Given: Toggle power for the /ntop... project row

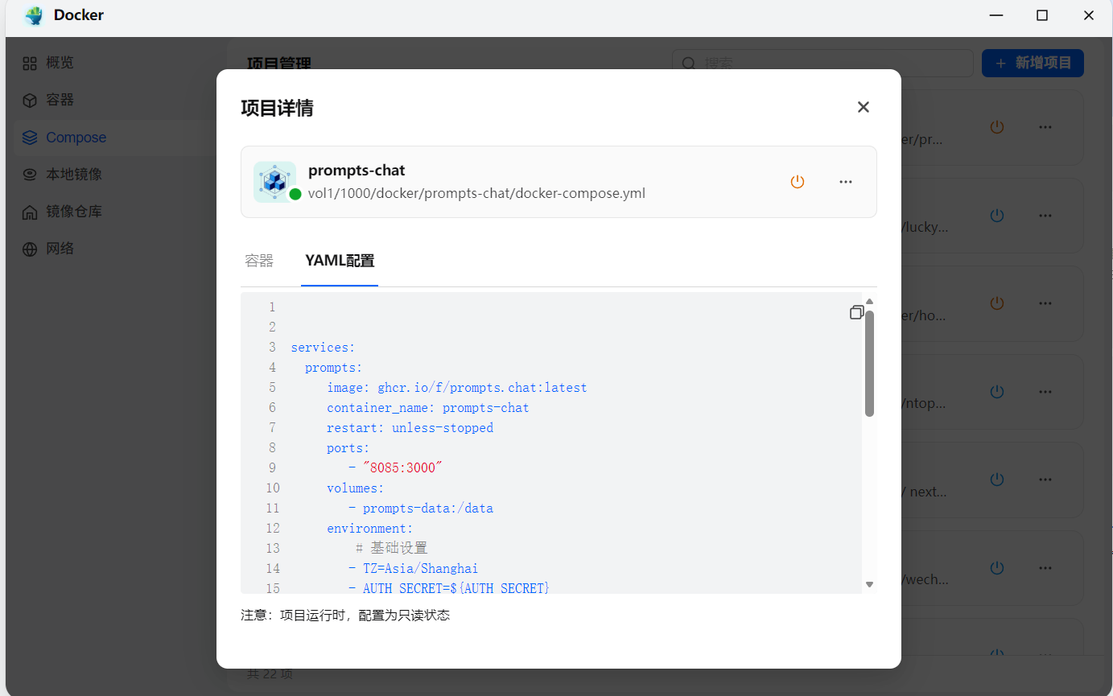Looking at the screenshot, I should point(997,392).
